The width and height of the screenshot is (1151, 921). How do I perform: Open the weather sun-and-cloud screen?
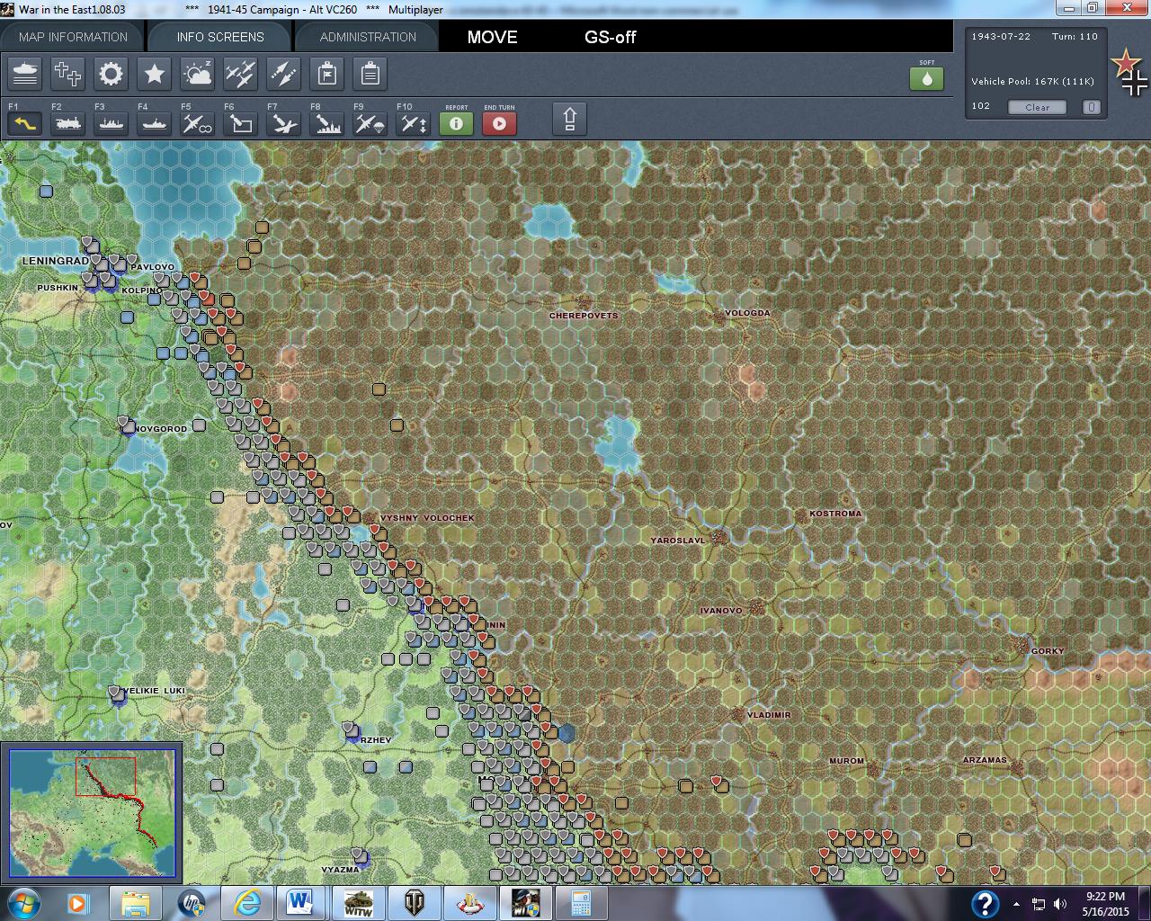pos(198,74)
